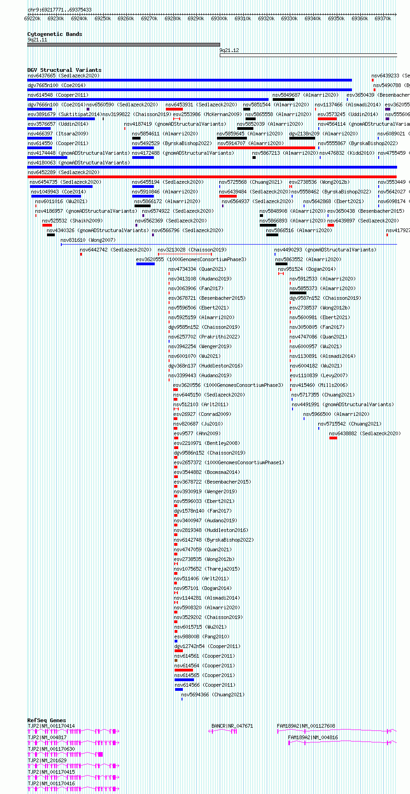Open gene TJP2|NM_001170630

pyautogui.click(x=51, y=749)
